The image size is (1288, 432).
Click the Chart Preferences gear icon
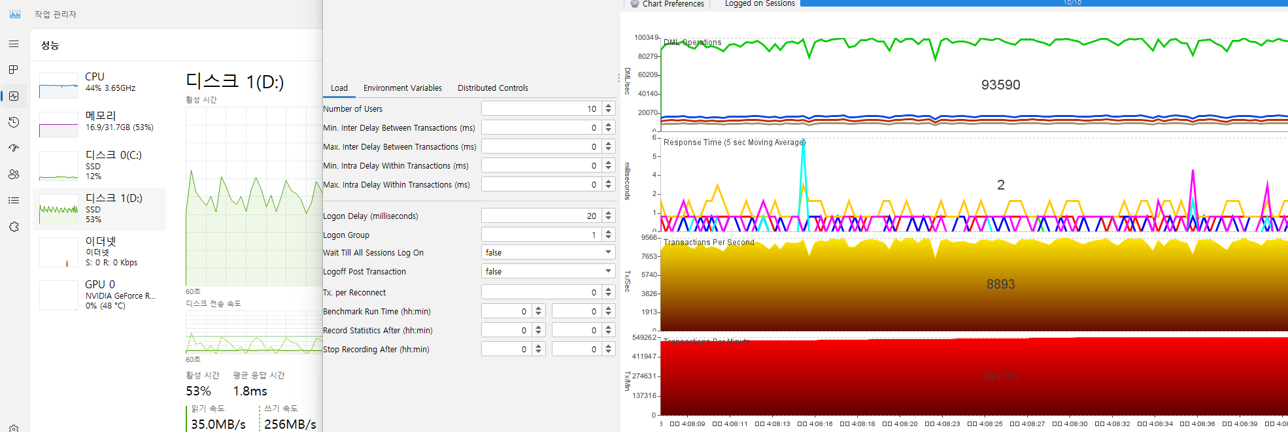634,4
